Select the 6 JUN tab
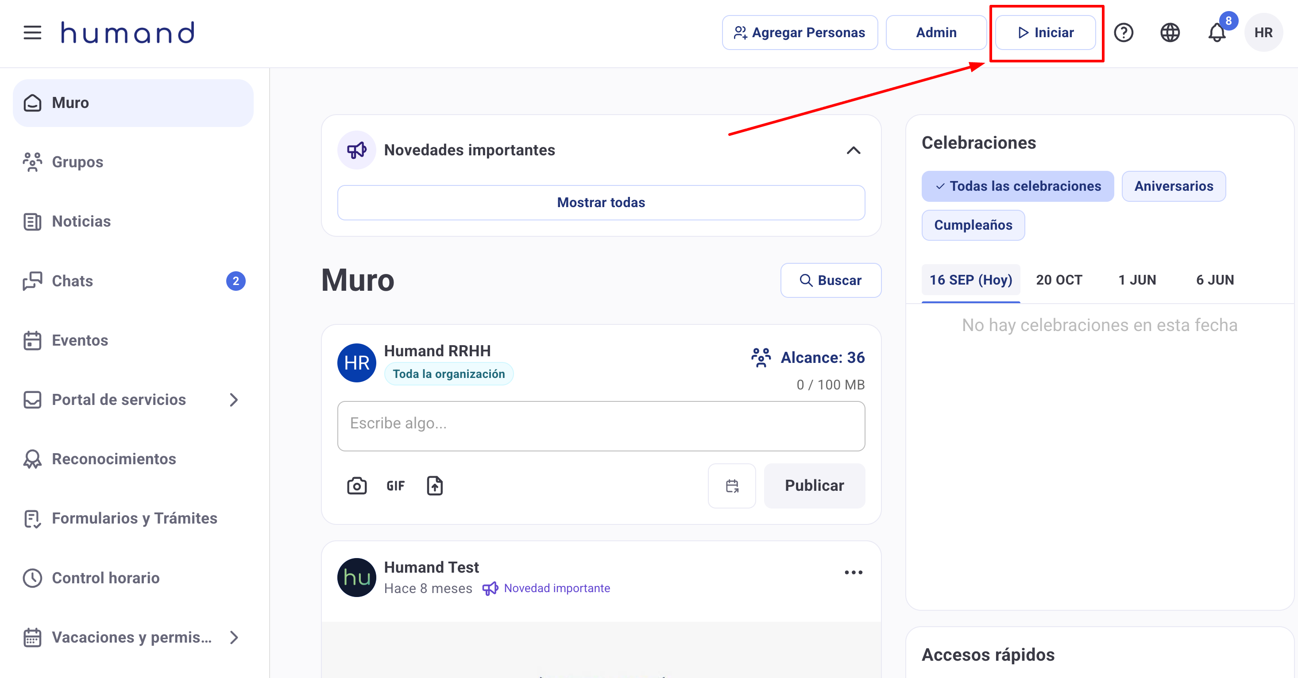Viewport: 1298px width, 678px height. pos(1215,280)
